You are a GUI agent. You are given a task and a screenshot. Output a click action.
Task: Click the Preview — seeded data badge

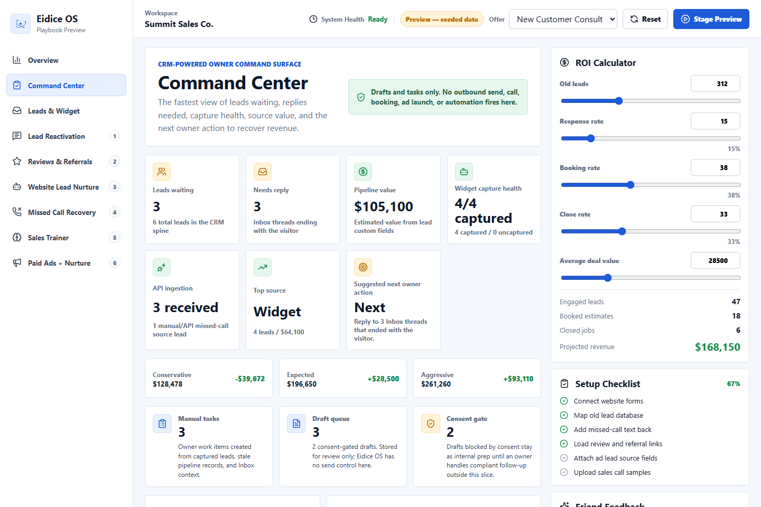point(442,19)
